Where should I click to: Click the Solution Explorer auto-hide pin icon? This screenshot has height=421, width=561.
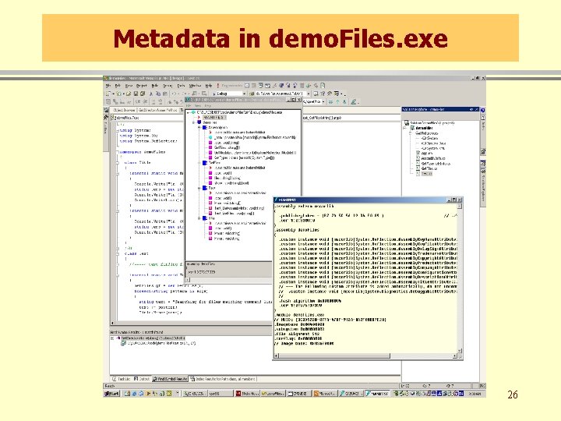coord(471,110)
